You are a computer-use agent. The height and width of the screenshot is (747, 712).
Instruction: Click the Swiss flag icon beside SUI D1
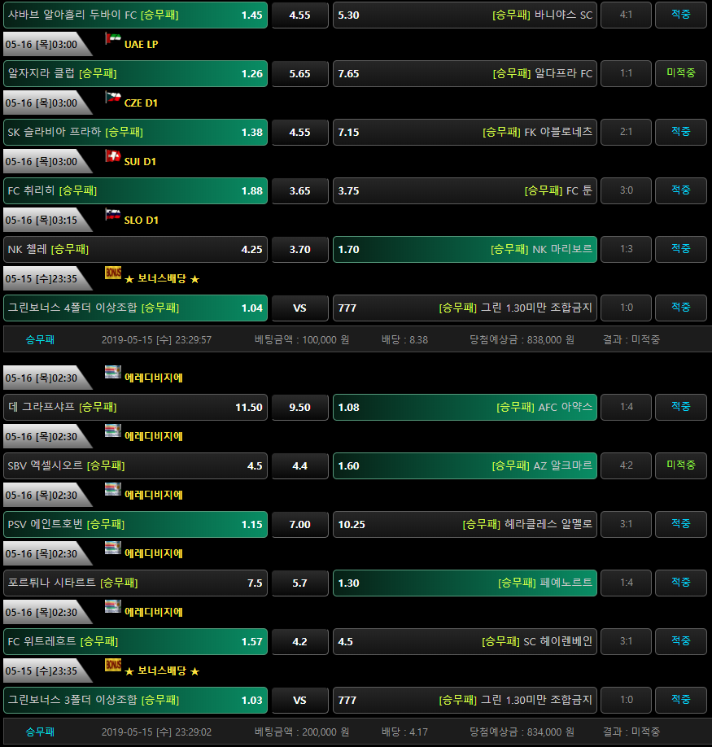click(112, 156)
